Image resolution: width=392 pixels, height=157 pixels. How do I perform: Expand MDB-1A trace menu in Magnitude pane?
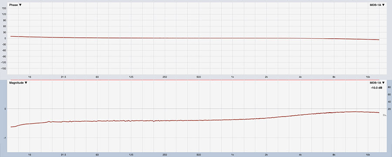[x=377, y=83]
